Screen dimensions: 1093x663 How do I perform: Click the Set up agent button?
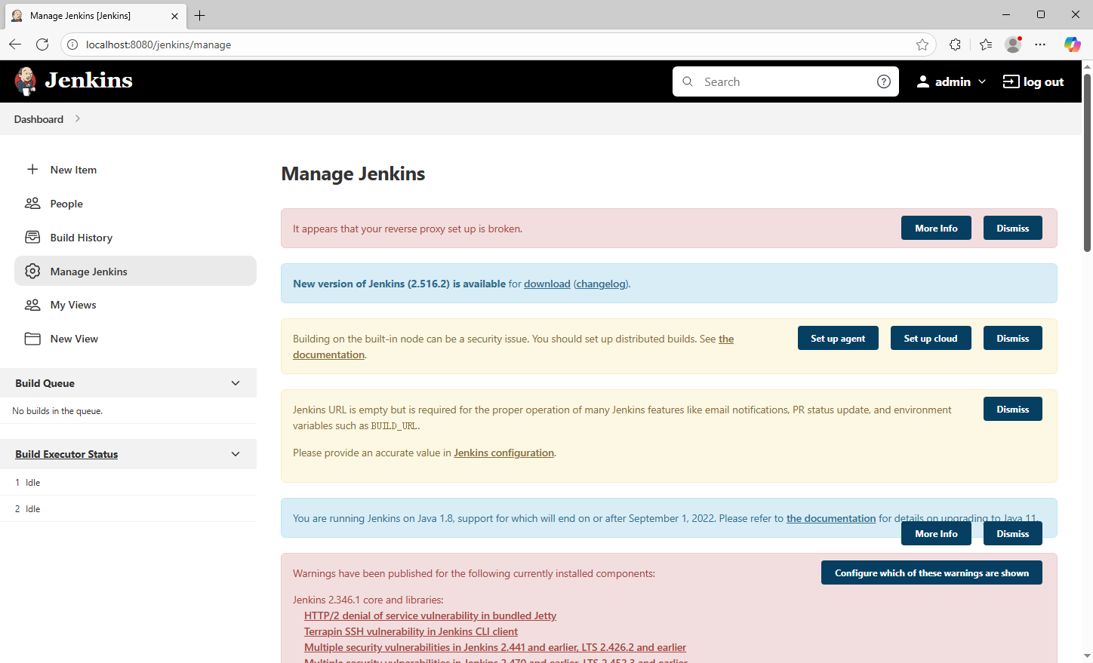coord(838,338)
